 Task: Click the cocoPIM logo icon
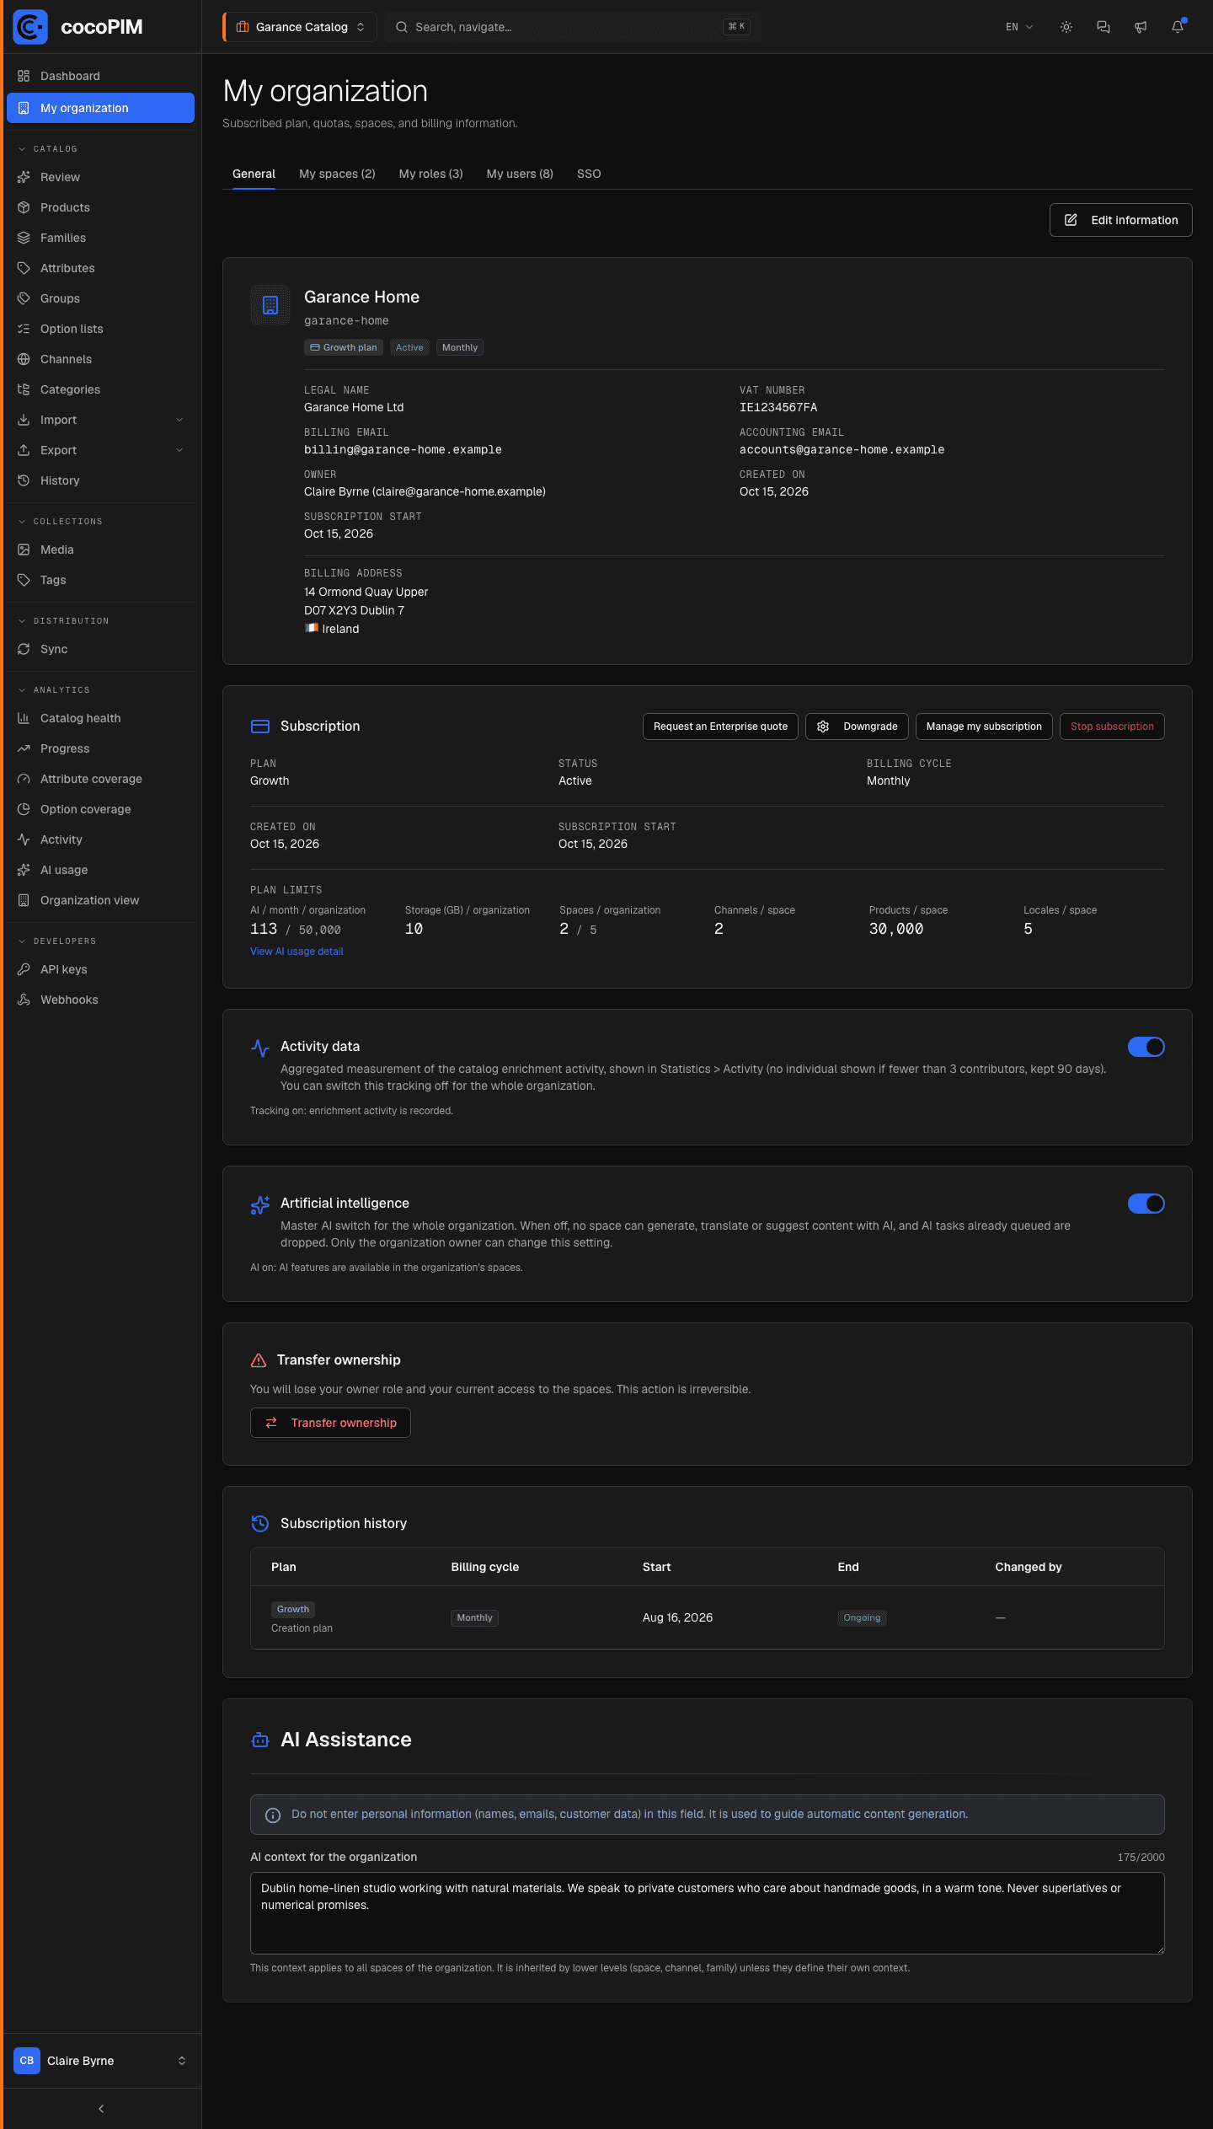pyautogui.click(x=30, y=27)
